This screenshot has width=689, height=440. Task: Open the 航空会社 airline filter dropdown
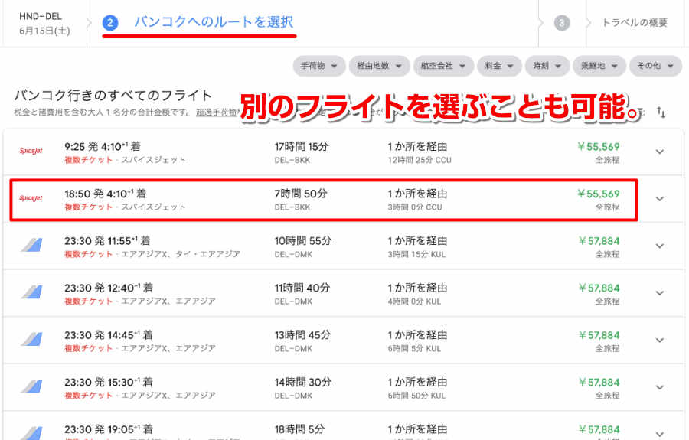point(443,66)
